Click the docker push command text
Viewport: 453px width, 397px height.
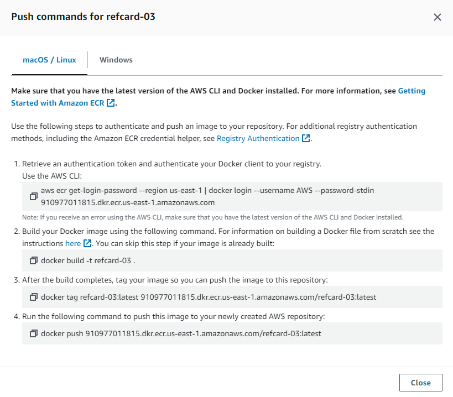[181, 333]
